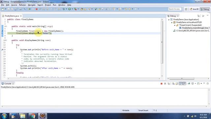This screenshot has height=119, width=211.
Task: Collapse the Thread [main] (Suspended) node
Action: (x=175, y=25)
